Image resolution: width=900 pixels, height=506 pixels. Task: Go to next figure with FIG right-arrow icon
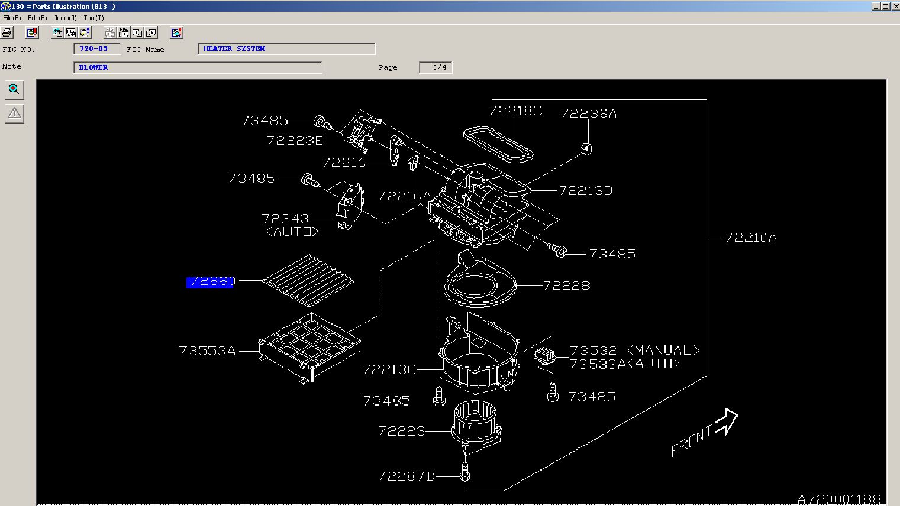123,33
